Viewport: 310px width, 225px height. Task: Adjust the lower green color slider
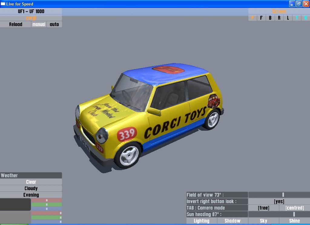pos(47,217)
